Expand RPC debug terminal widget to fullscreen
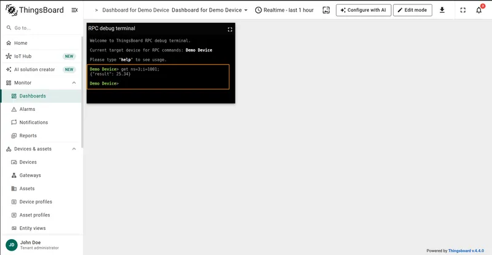The width and height of the screenshot is (492, 255). (229, 29)
